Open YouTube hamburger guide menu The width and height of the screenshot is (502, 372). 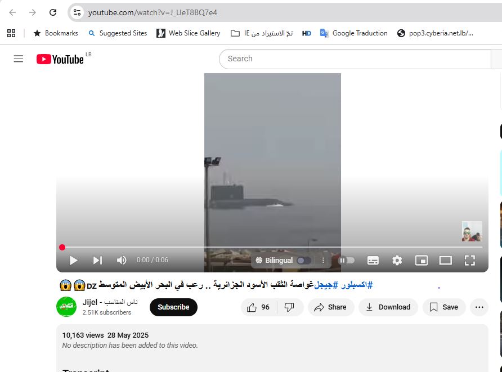[19, 59]
